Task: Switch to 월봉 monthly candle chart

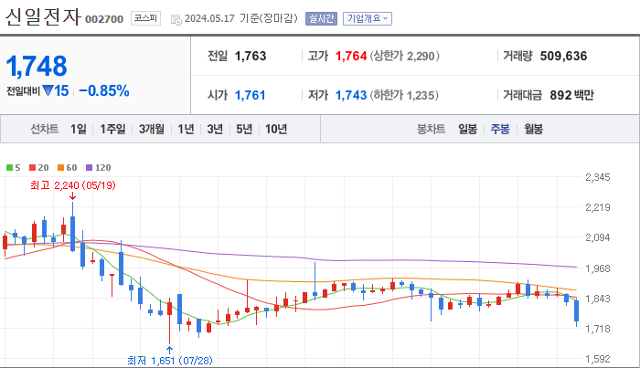Action: [x=533, y=129]
